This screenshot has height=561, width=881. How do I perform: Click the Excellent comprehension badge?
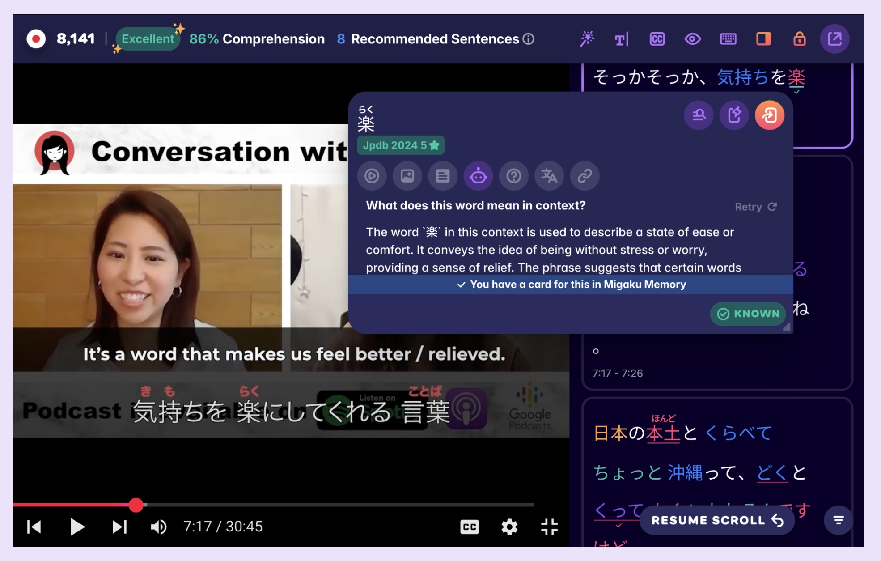click(148, 39)
